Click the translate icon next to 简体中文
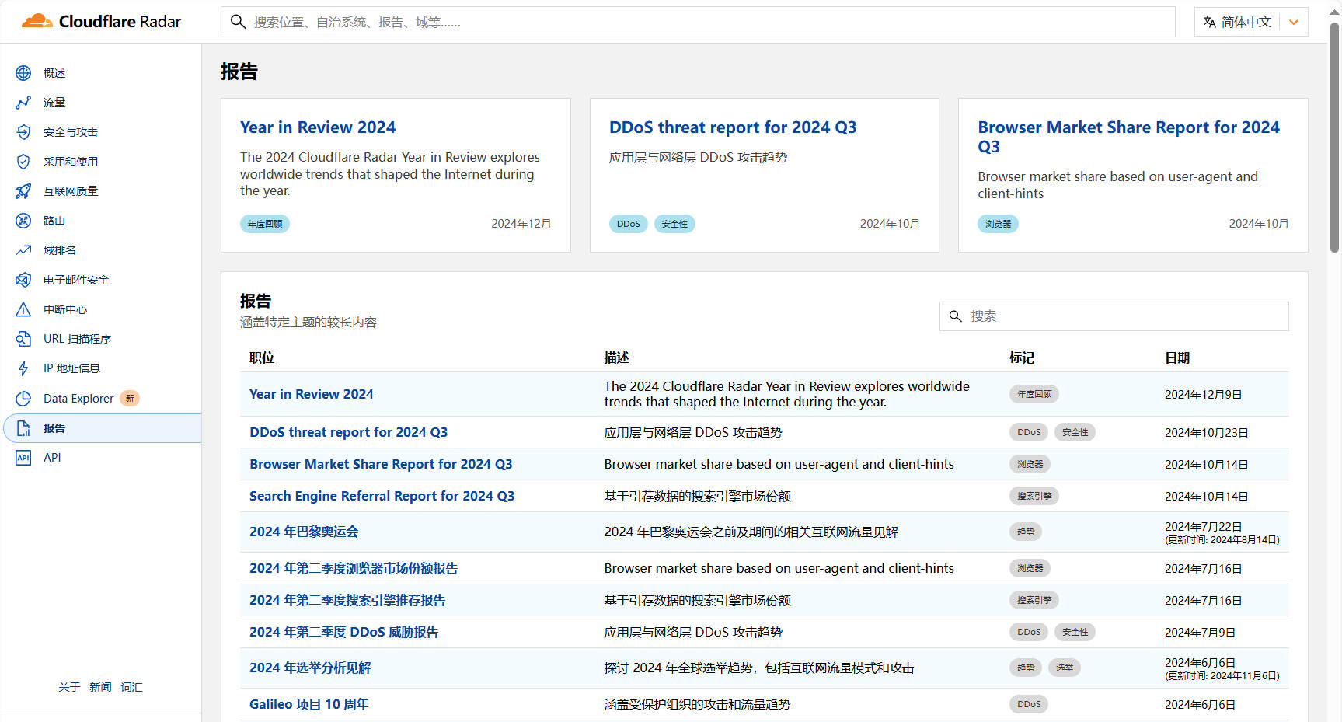1342x722 pixels. [1210, 22]
